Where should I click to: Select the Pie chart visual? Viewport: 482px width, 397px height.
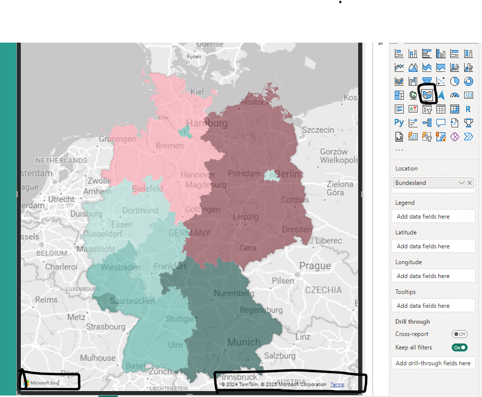(x=455, y=81)
